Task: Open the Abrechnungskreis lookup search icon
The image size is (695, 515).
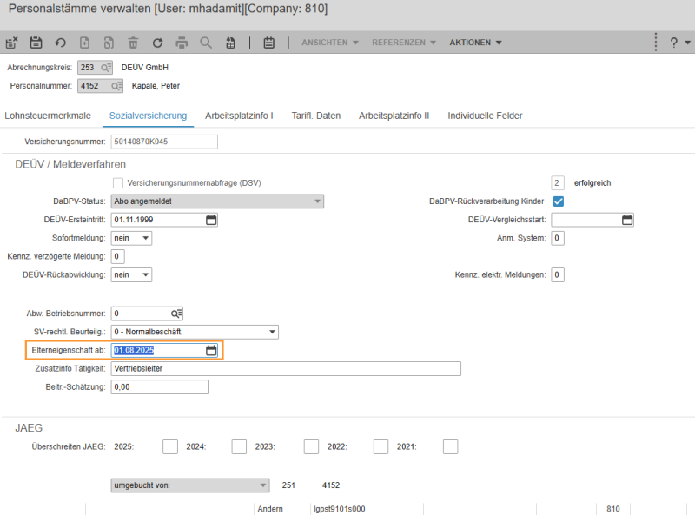Action: point(106,68)
